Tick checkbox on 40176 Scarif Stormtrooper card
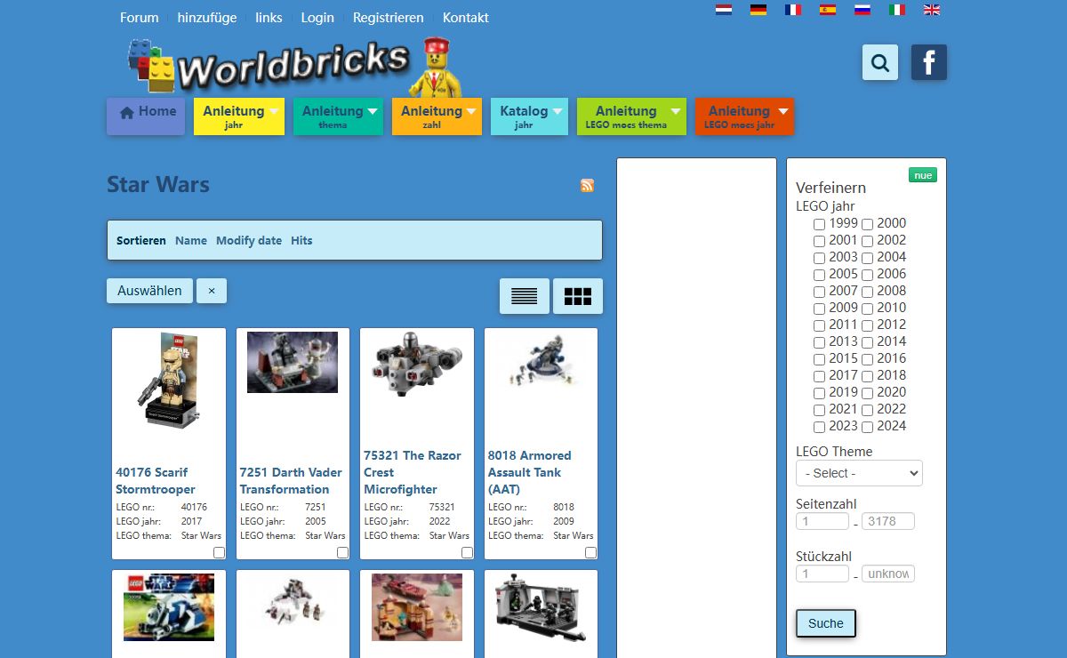Screen dimensions: 1067x658 coord(219,552)
